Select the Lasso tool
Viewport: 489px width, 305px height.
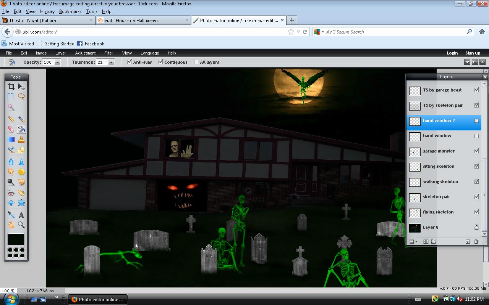tap(21, 97)
